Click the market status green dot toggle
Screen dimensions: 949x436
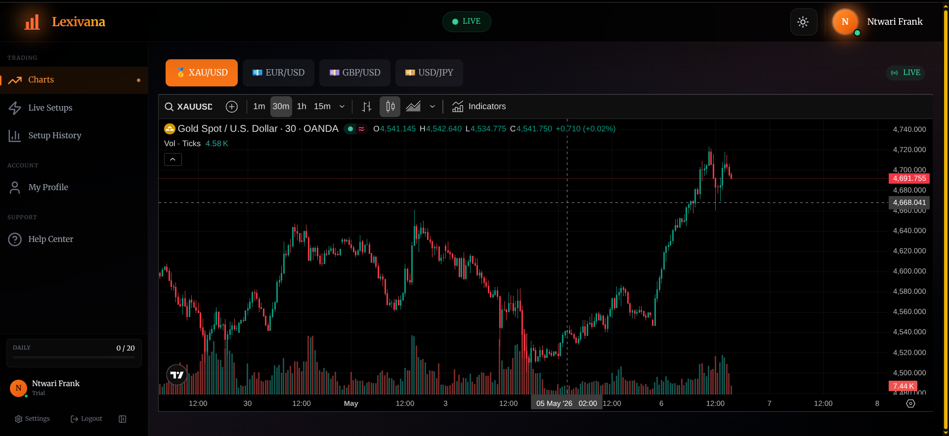click(350, 129)
